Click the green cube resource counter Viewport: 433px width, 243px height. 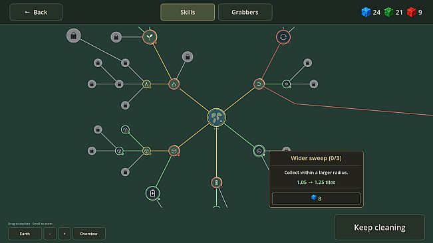(393, 12)
